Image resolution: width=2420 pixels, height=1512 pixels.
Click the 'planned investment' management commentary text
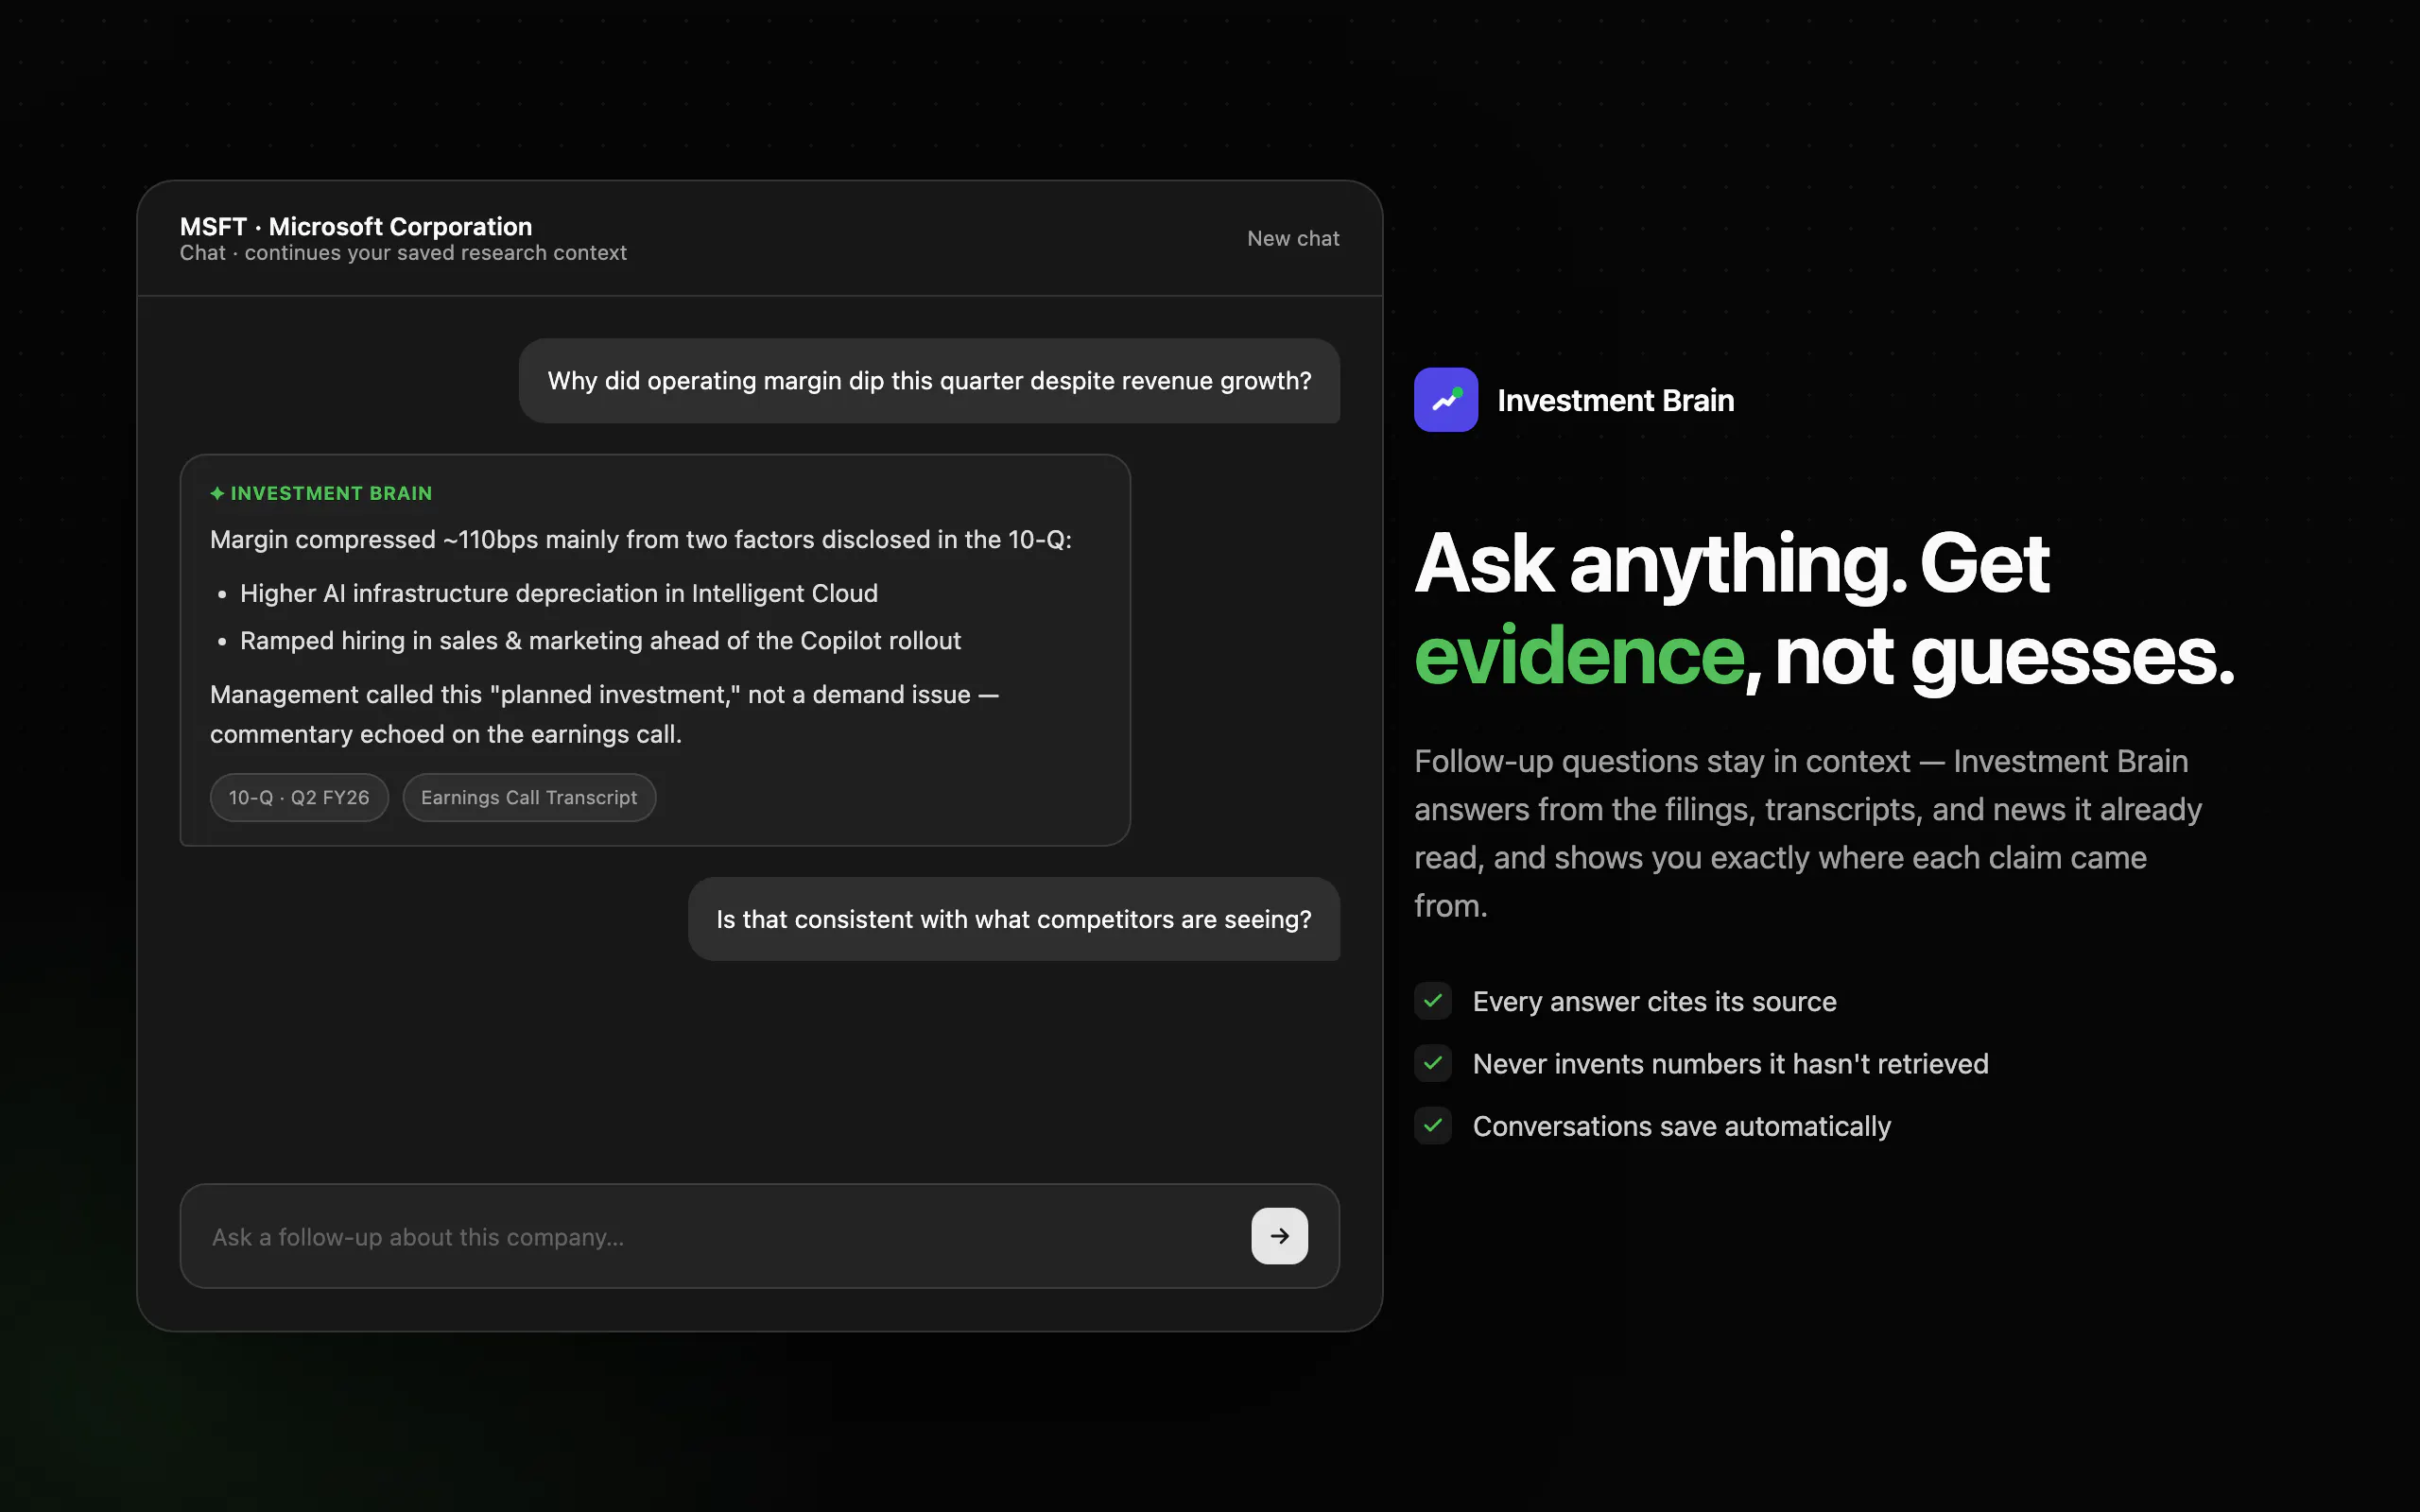click(604, 714)
